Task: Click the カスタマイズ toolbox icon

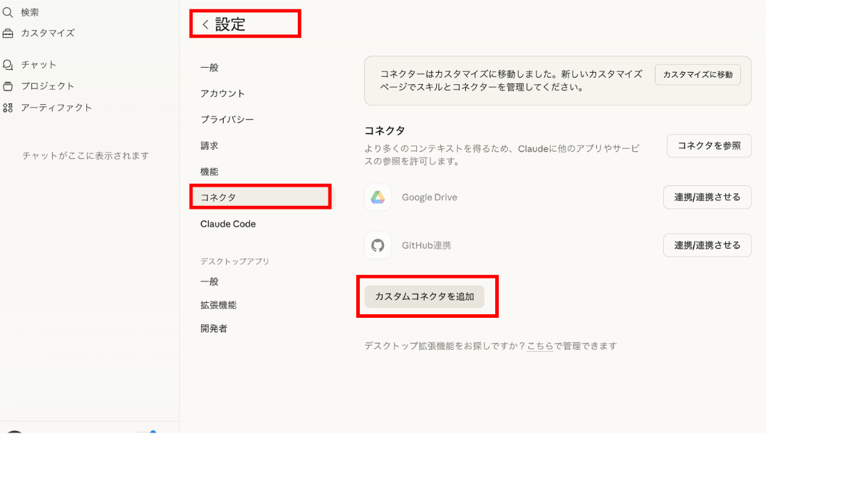Action: [8, 33]
